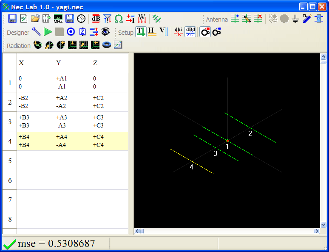Click the Z impedance designer icon
Viewport: 329px width, 252px height.
tap(82, 32)
